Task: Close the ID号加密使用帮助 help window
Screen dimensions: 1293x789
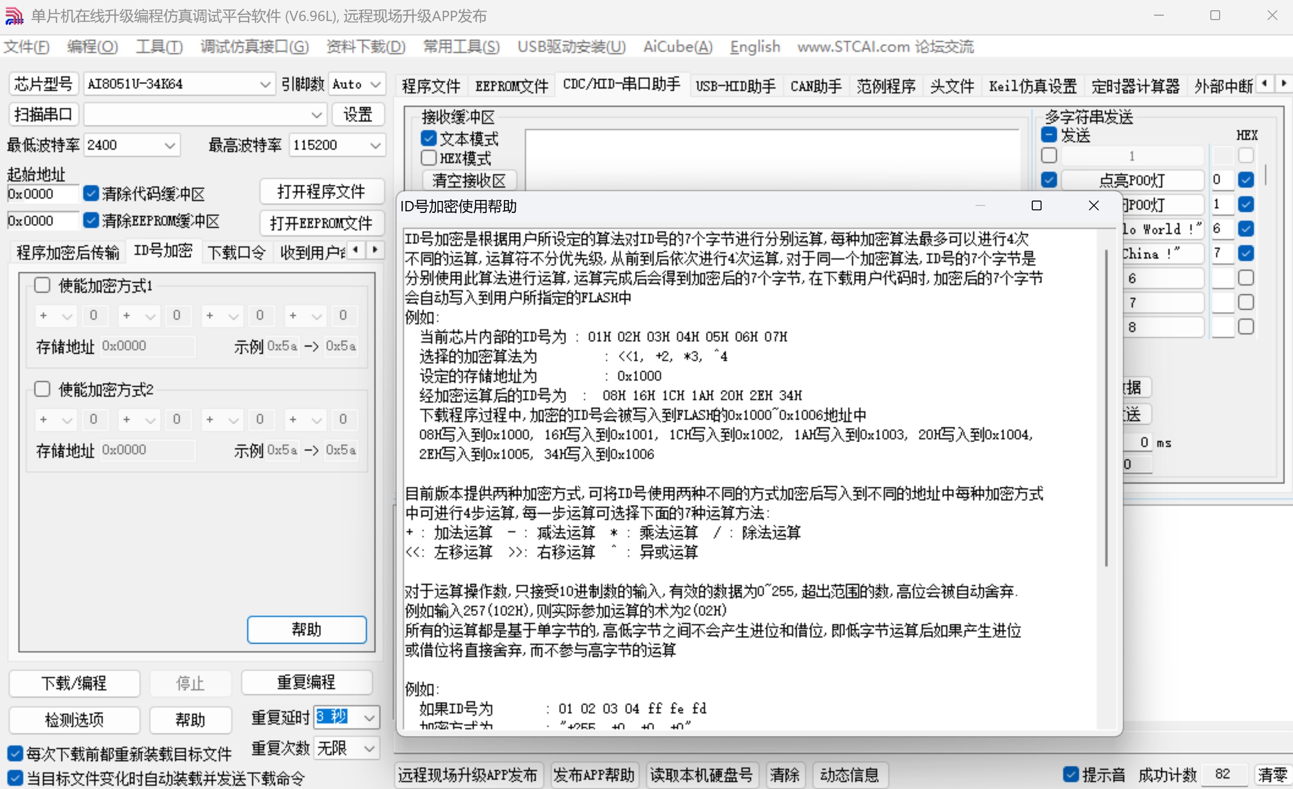Action: click(1093, 205)
